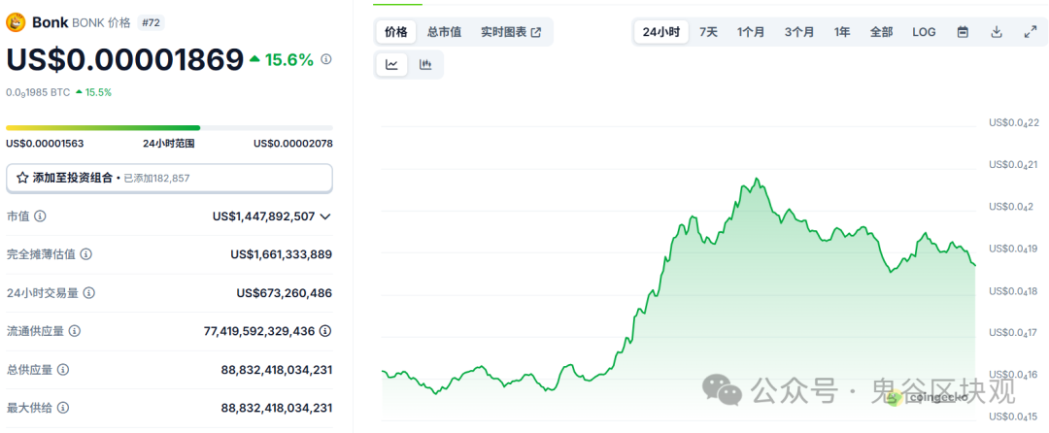Select the 1年 time range

coord(842,32)
